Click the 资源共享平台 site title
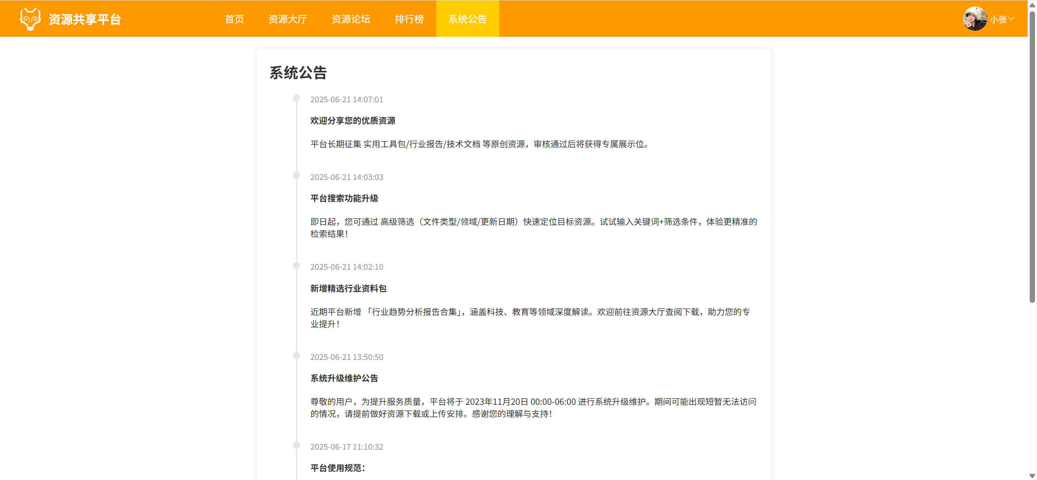The width and height of the screenshot is (1037, 480). point(85,19)
